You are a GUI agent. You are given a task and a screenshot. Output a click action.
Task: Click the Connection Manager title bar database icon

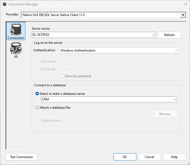[x=4, y=4]
